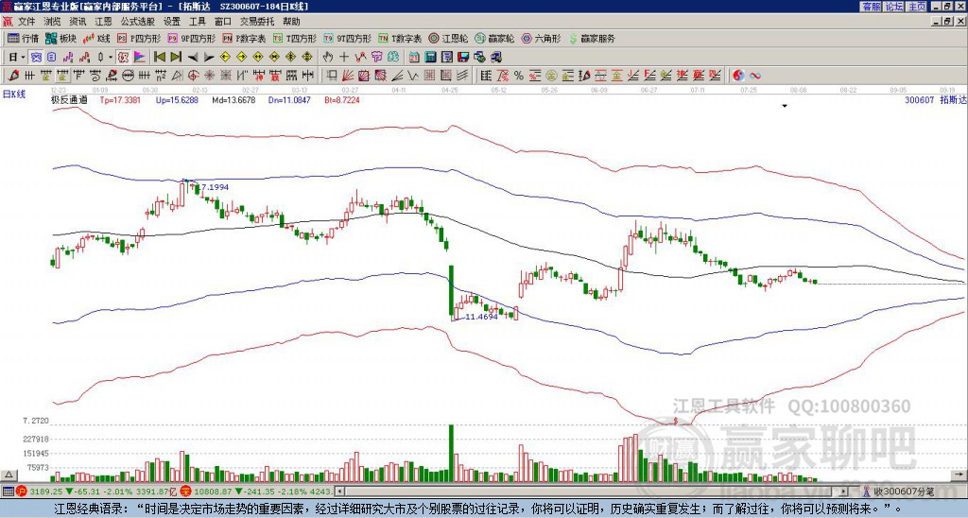Click the floppy disk save icon
This screenshot has width=968, height=518.
463,58
